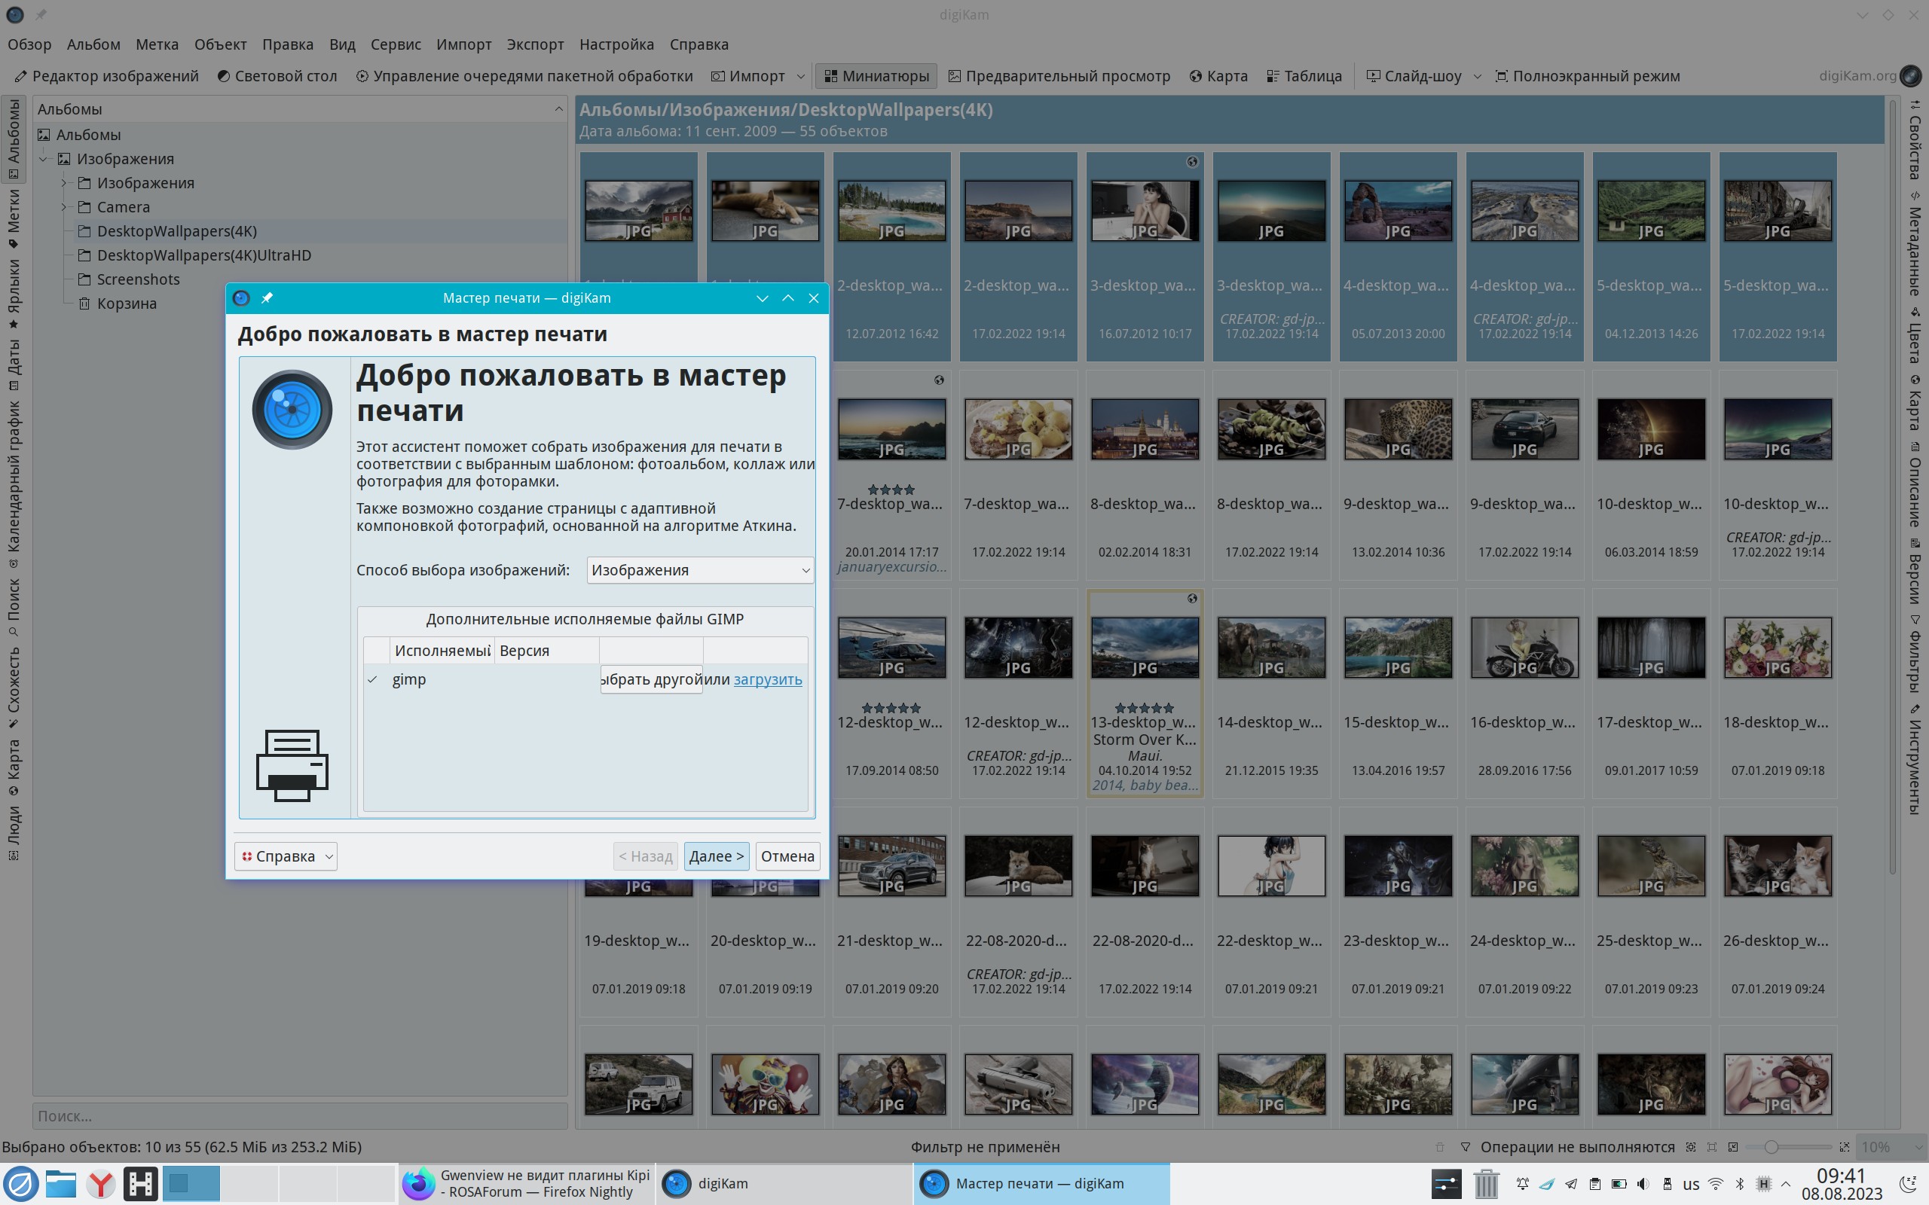
Task: Toggle the Preview view mode
Action: pyautogui.click(x=1059, y=76)
